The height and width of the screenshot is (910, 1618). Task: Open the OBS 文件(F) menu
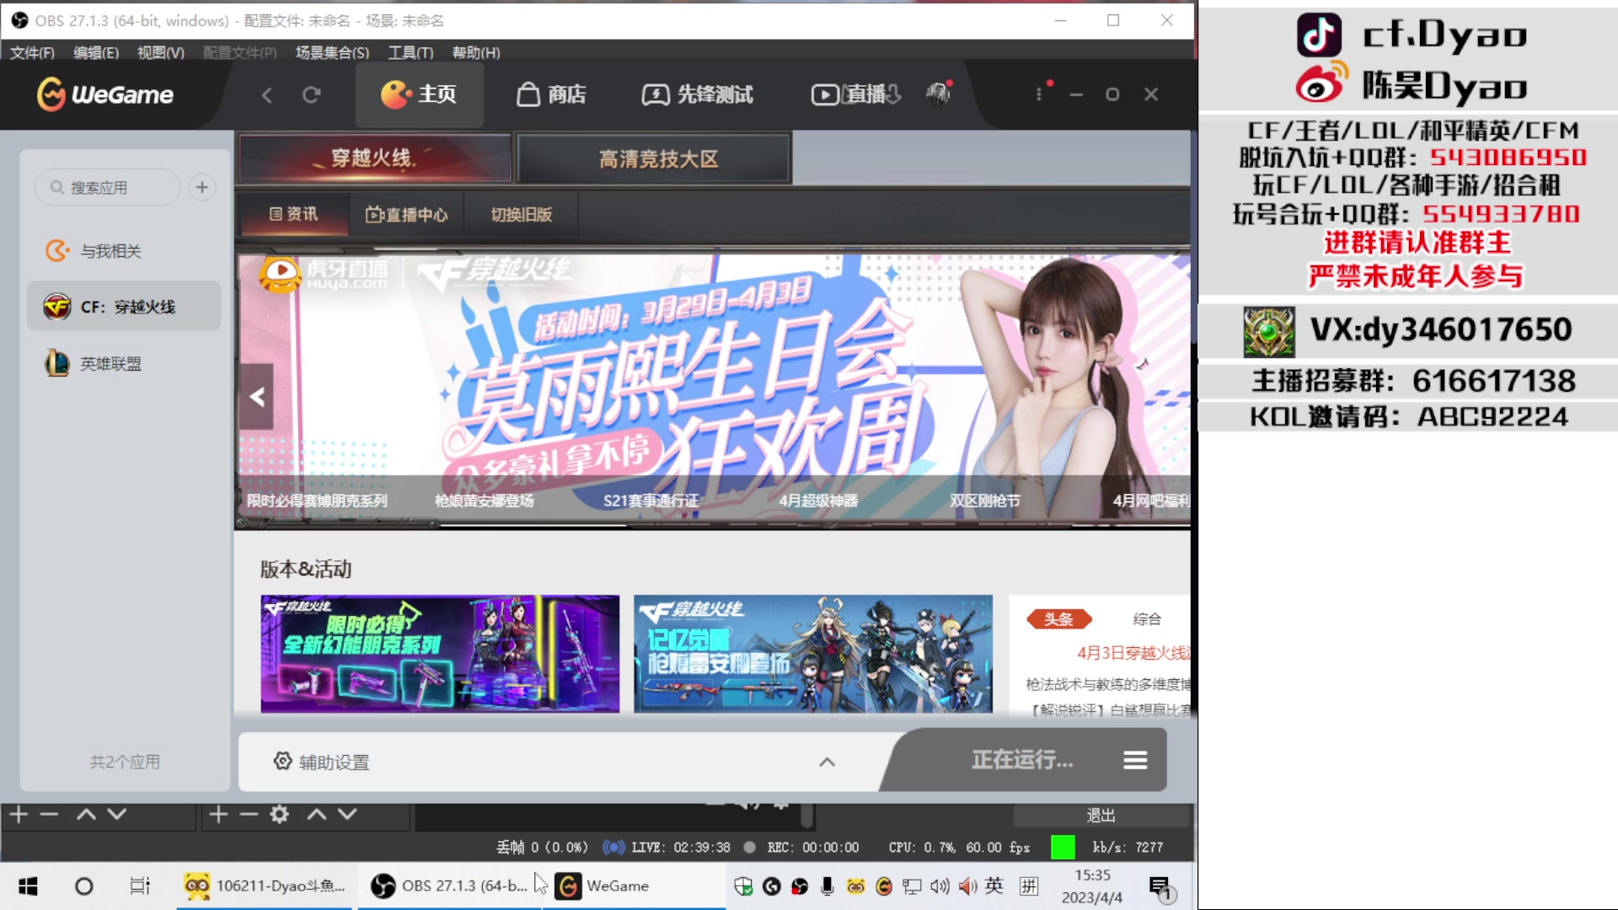(x=32, y=52)
